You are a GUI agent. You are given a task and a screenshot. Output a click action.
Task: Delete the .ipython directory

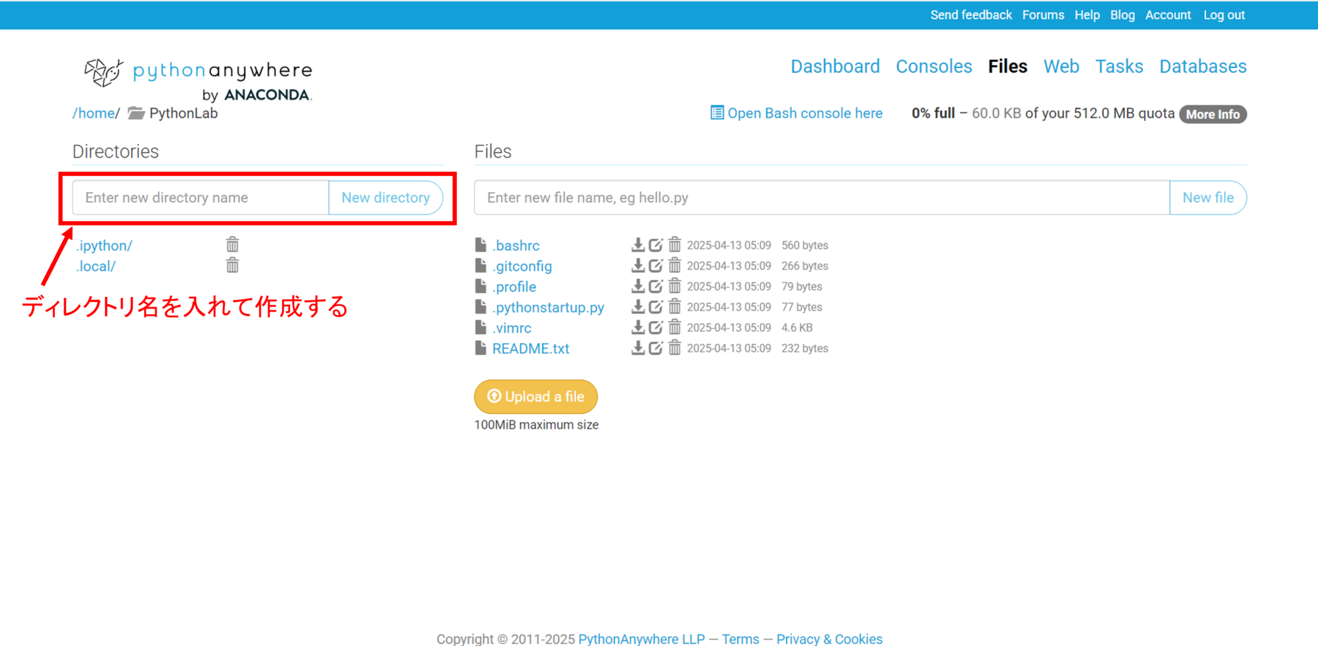(x=232, y=245)
